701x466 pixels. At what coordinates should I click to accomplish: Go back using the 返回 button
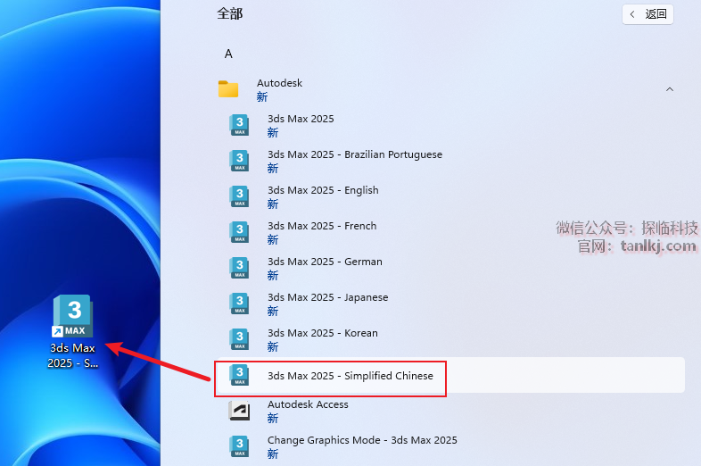(647, 14)
